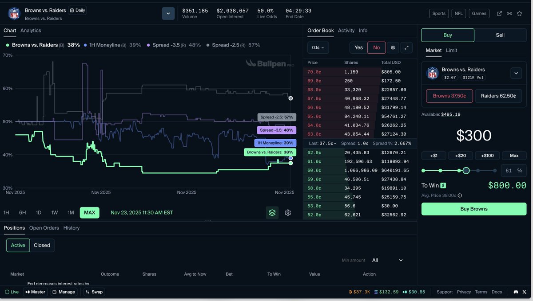Open the History tab
Viewport: 533px width, 301px height.
[x=72, y=228]
